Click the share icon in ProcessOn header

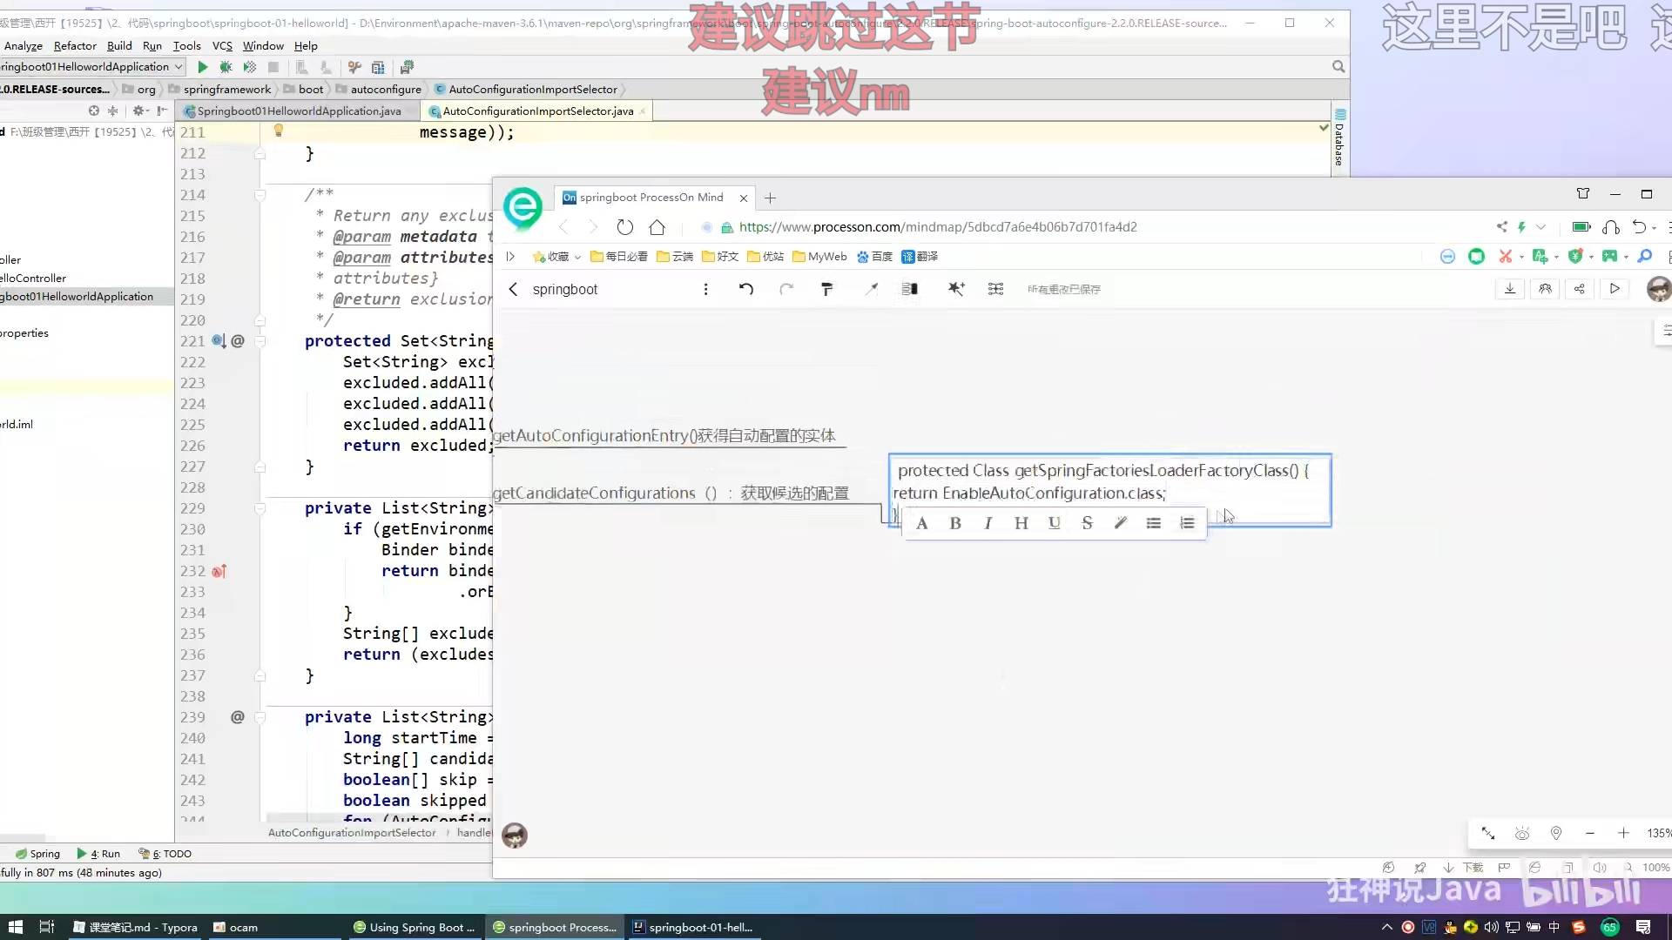coord(1580,289)
